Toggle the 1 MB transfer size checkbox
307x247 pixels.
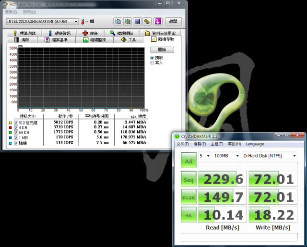pyautogui.click(x=16, y=138)
